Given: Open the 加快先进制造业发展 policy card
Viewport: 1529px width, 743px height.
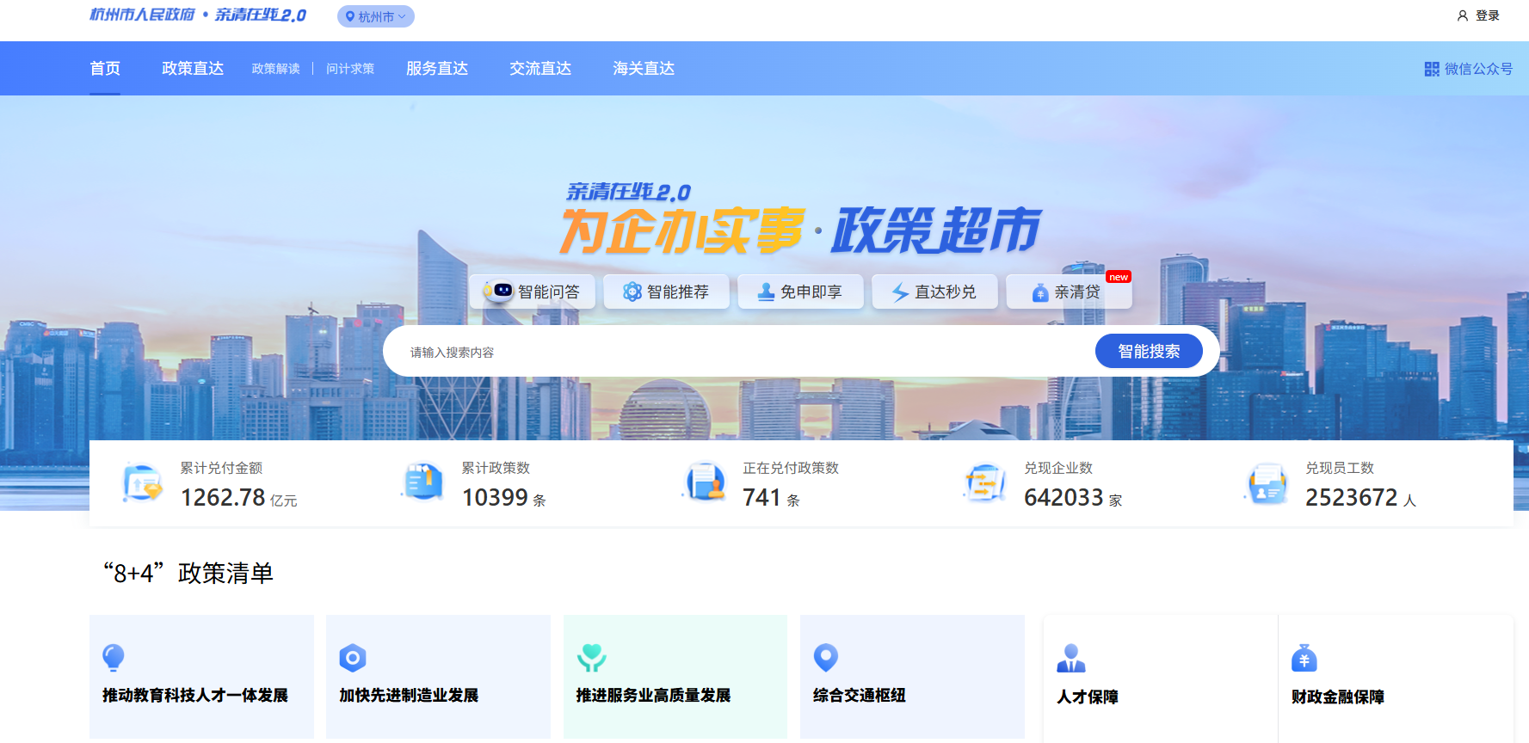Looking at the screenshot, I should (x=438, y=677).
